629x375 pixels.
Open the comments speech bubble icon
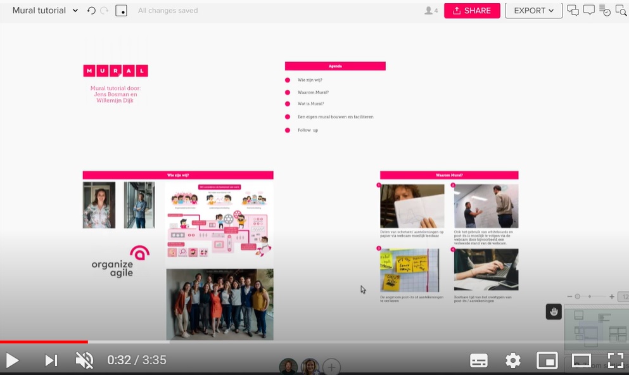click(588, 10)
